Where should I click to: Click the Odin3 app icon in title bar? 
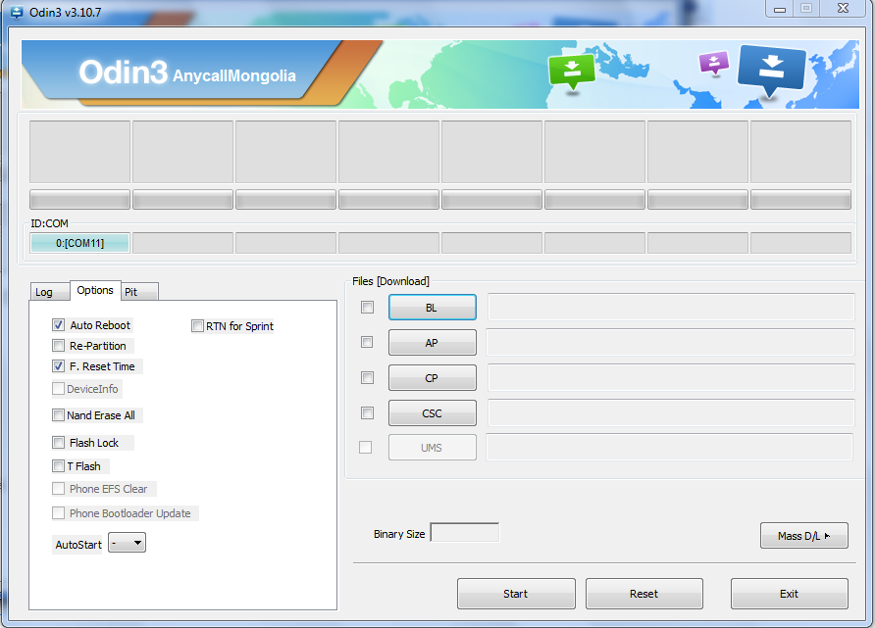pyautogui.click(x=17, y=12)
